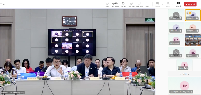Go to previous participant page

click(180, 74)
